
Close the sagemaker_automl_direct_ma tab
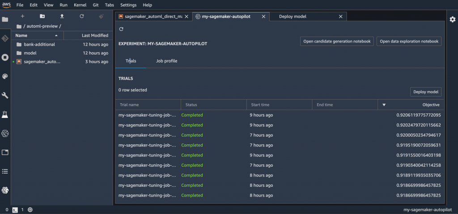click(187, 17)
